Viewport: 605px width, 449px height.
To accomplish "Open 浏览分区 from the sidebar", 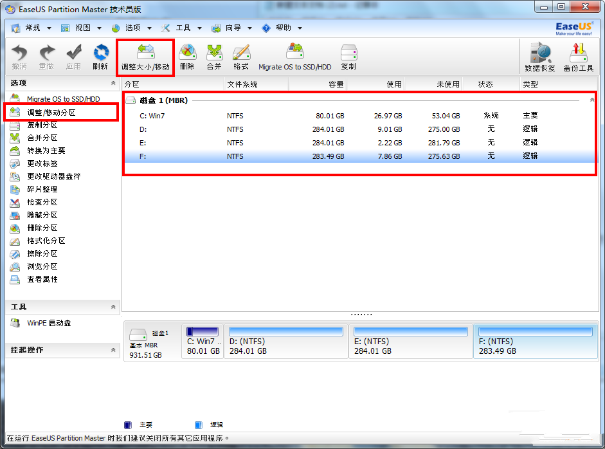I will point(34,266).
